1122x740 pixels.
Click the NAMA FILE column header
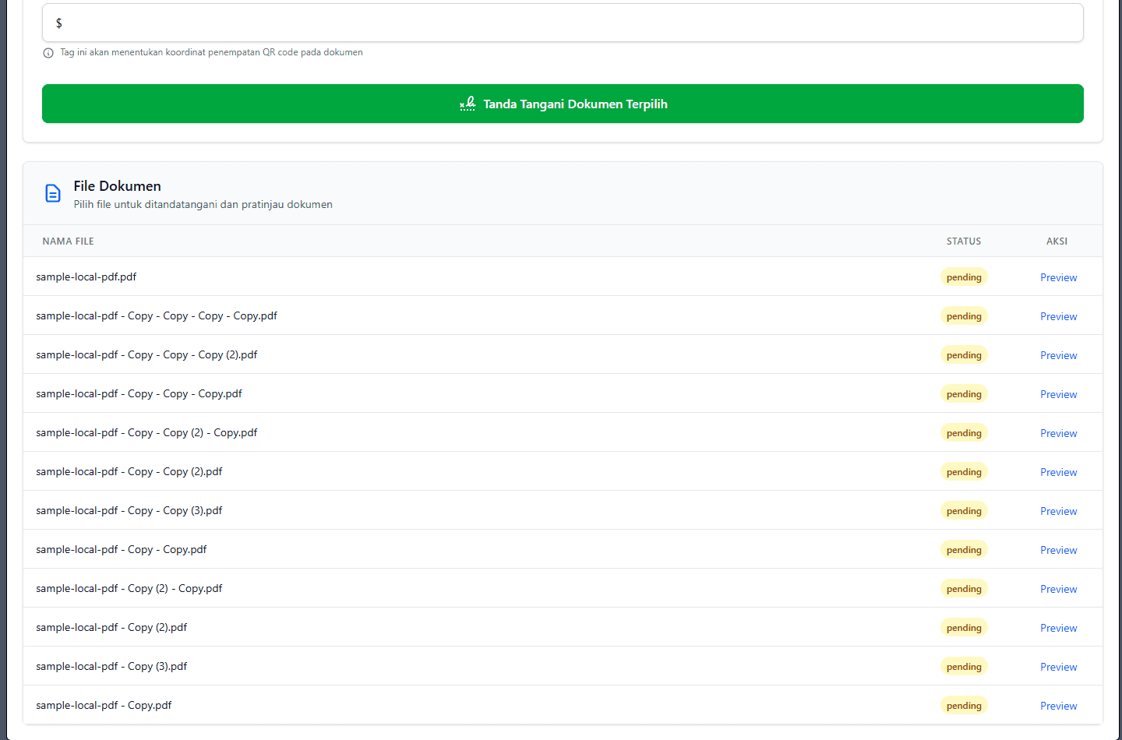pyautogui.click(x=68, y=241)
